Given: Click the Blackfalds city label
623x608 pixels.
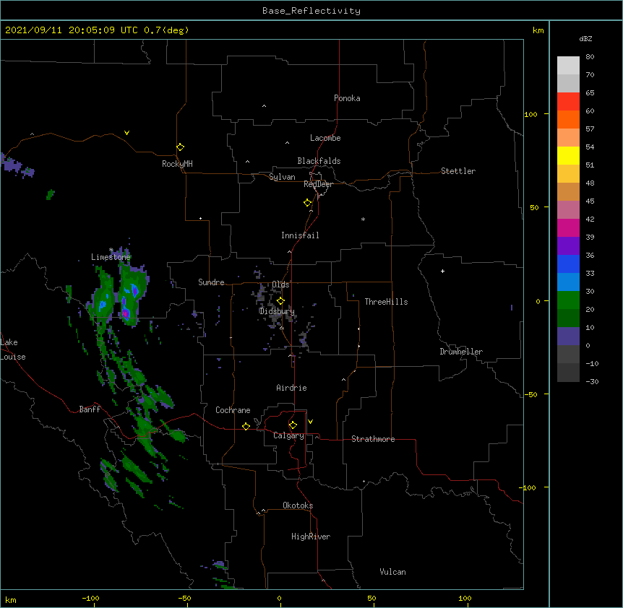Looking at the screenshot, I should coord(319,161).
